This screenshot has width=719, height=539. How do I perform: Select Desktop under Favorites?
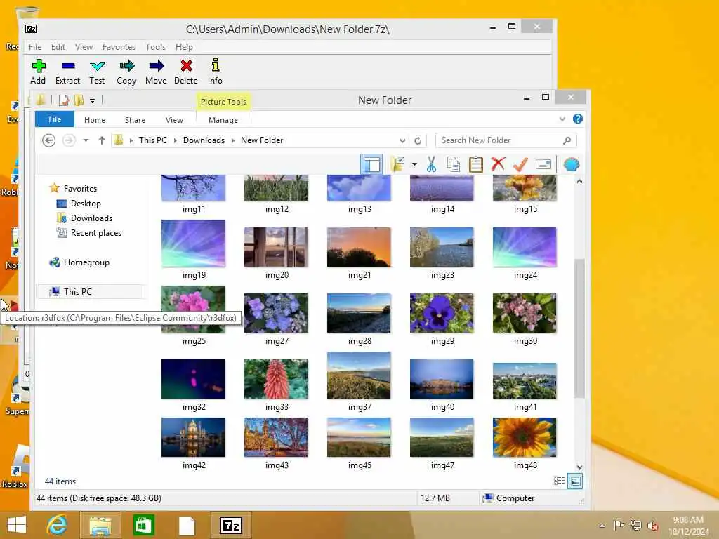coord(85,203)
